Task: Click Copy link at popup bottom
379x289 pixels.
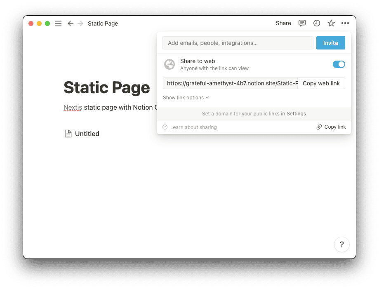Action: pos(331,127)
